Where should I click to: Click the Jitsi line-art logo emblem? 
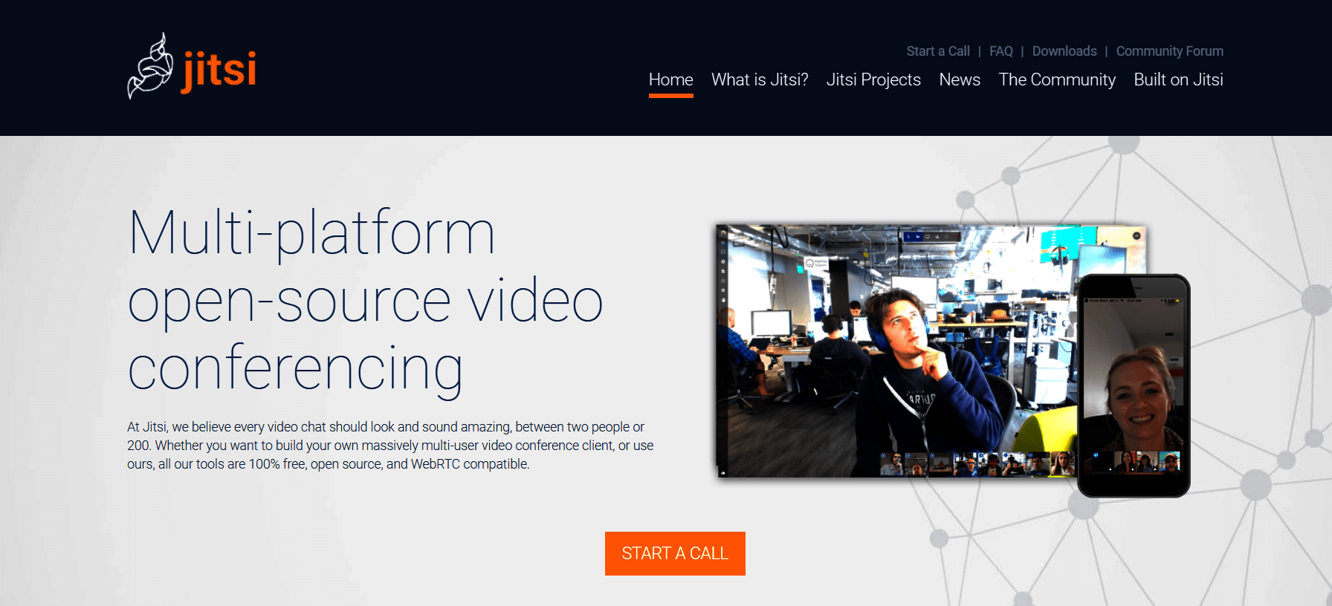coord(150,67)
